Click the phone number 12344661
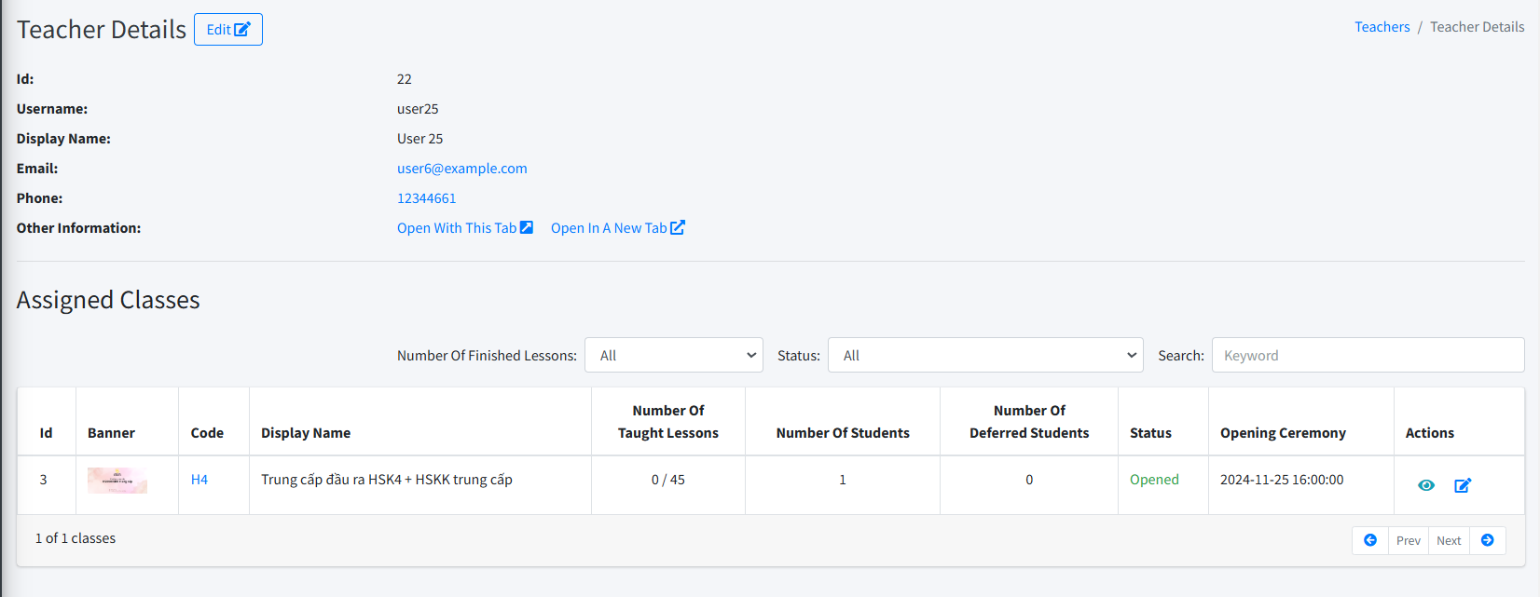Image resolution: width=1540 pixels, height=597 pixels. (426, 198)
